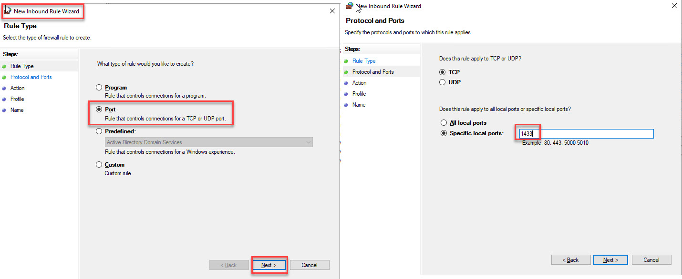Choose Specific local ports option
Image resolution: width=682 pixels, height=279 pixels.
coord(444,134)
